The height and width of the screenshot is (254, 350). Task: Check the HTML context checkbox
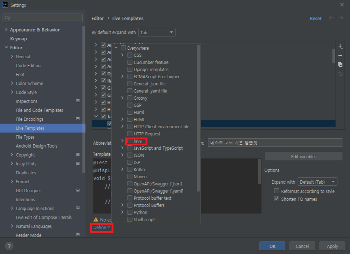[x=130, y=119]
